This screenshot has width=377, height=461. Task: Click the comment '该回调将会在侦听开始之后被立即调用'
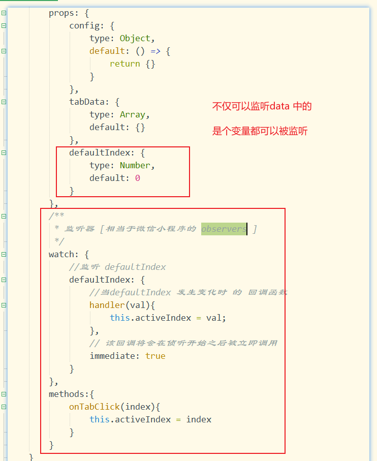click(x=191, y=343)
